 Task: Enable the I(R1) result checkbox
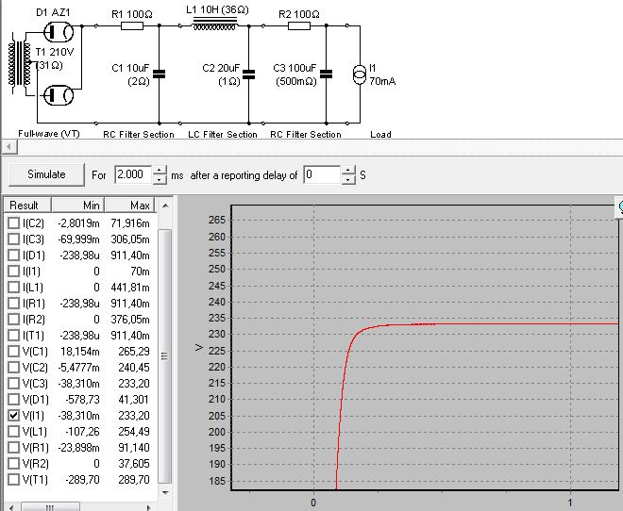pos(13,304)
